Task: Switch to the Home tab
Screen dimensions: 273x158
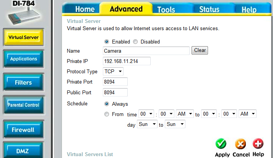Action: pos(84,9)
